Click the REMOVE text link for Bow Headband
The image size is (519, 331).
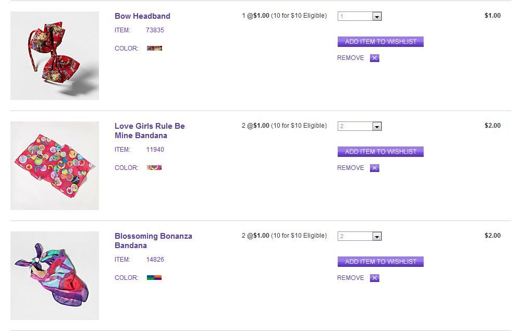351,58
